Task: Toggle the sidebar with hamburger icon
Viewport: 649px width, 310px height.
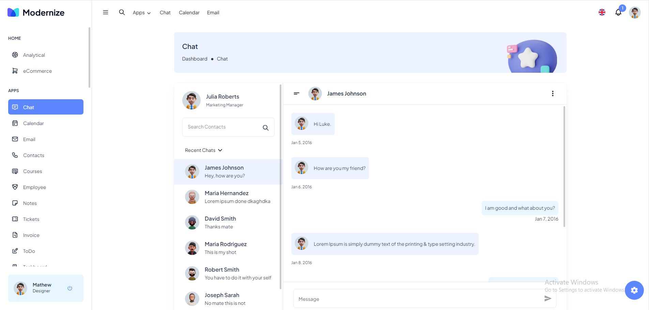Action: click(106, 13)
